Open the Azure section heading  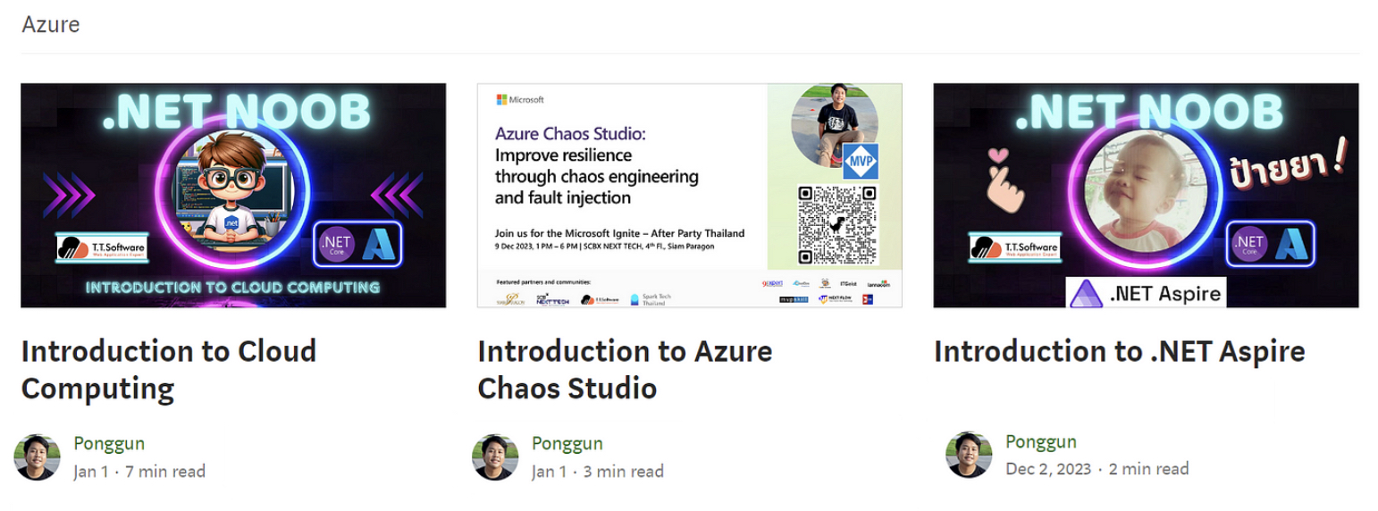pyautogui.click(x=51, y=24)
